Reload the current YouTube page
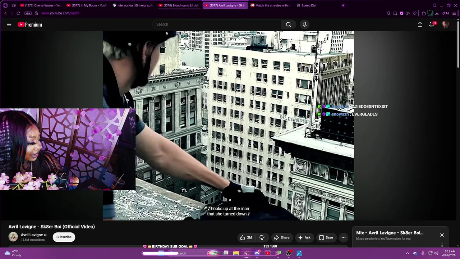Image resolution: width=460 pixels, height=259 pixels. [18, 13]
